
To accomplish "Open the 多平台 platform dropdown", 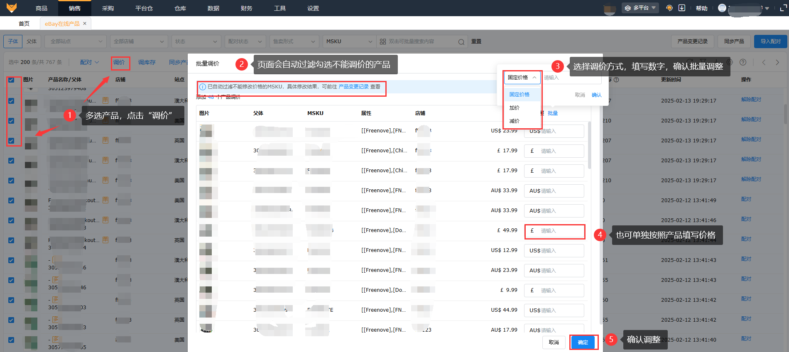I will tap(640, 8).
